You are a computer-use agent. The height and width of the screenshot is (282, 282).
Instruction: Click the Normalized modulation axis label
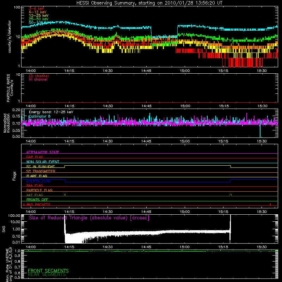7,123
